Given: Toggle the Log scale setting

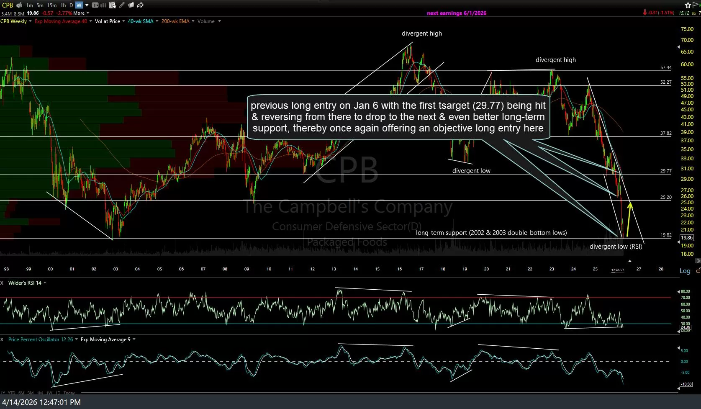Looking at the screenshot, I should [x=685, y=271].
